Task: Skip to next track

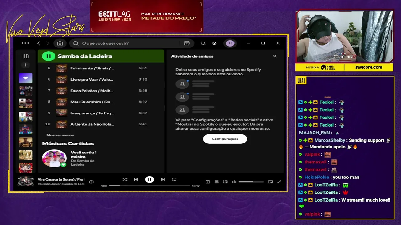Action: (x=163, y=179)
